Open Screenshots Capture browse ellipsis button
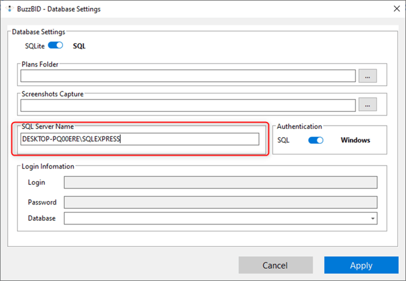Image resolution: width=406 pixels, height=281 pixels. point(368,104)
